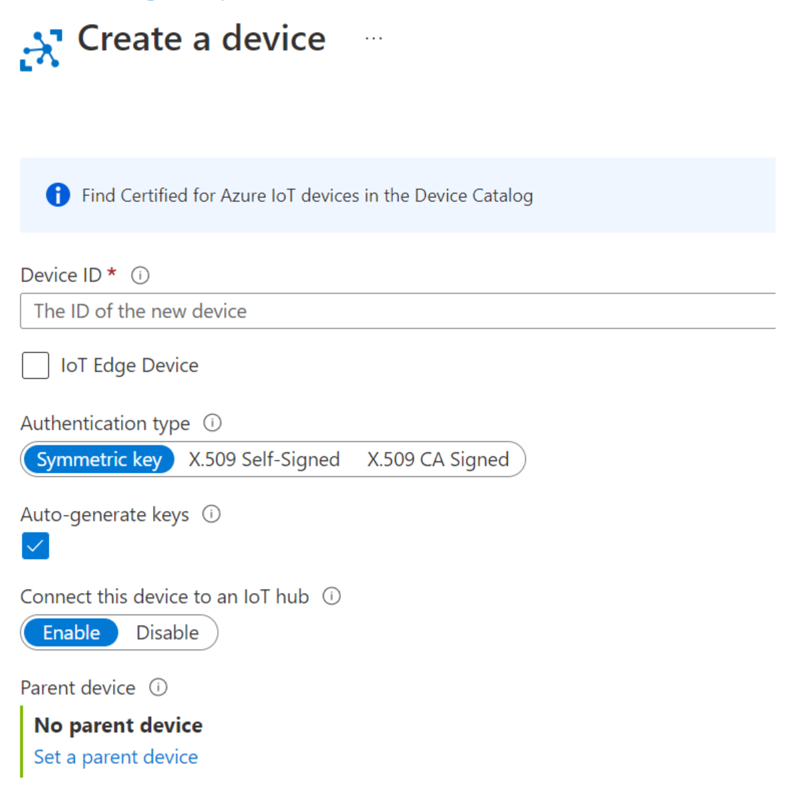Show info tooltip for Authentication type
Screen dimensions: 798x794
coord(213,423)
